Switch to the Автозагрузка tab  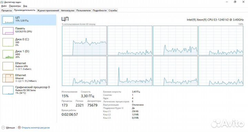click(x=68, y=11)
